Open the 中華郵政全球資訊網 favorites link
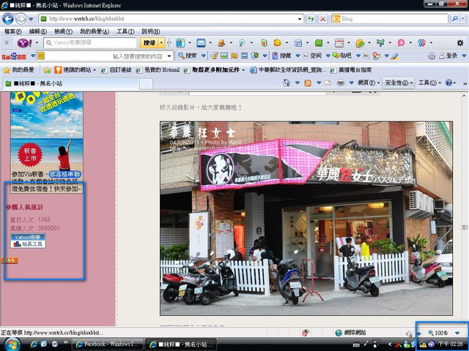Viewport: 469px width, 351px height. pos(288,70)
